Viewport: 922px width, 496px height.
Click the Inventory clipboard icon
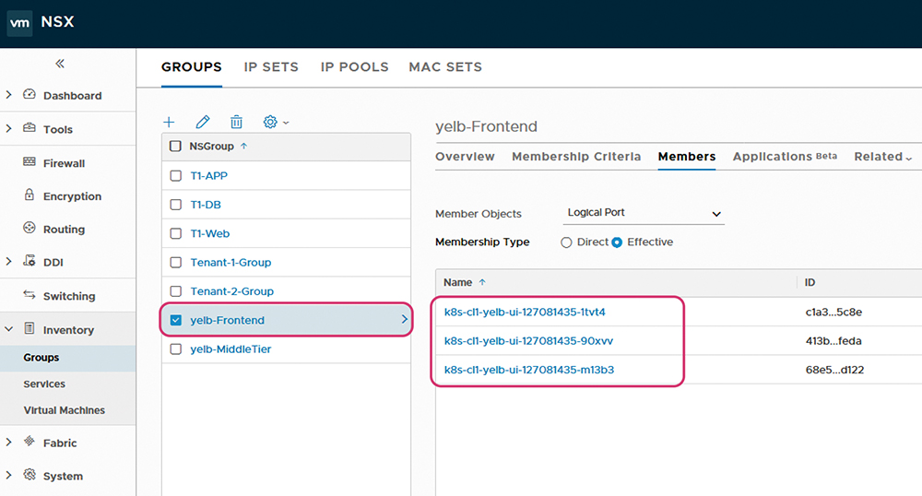[30, 328]
